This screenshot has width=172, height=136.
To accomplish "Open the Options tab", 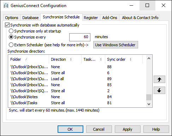I will (12, 18).
